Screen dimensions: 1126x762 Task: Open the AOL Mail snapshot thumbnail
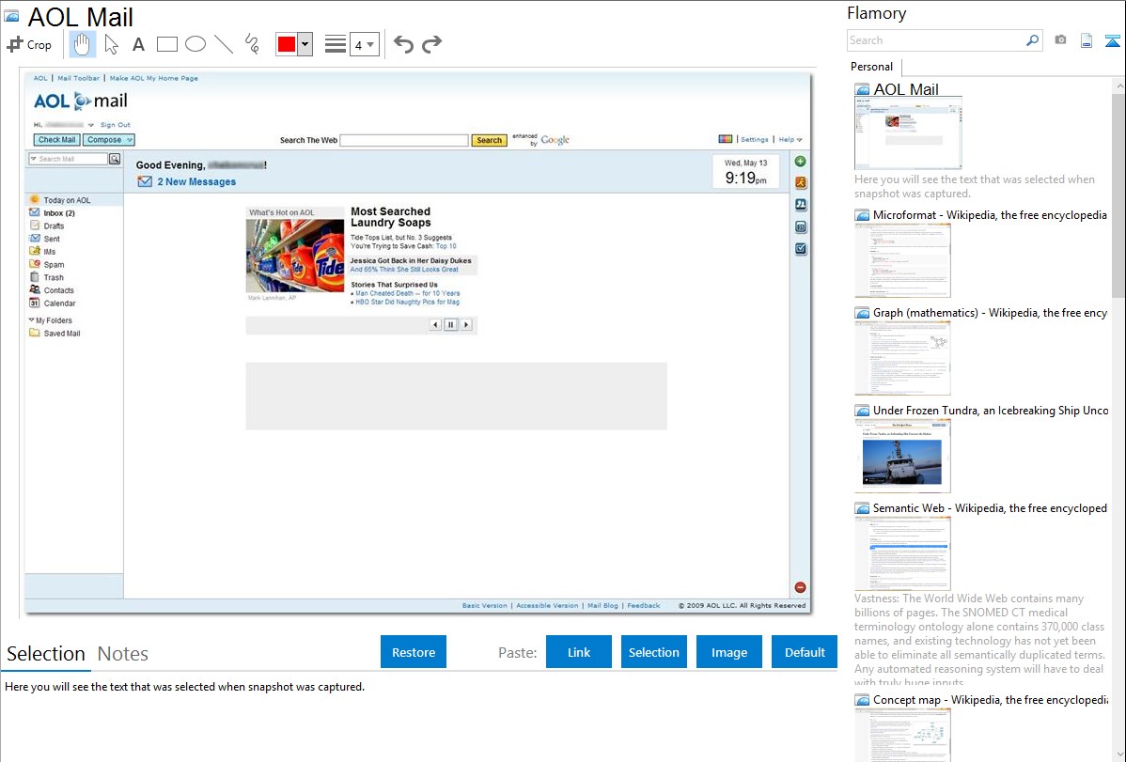pyautogui.click(x=908, y=132)
